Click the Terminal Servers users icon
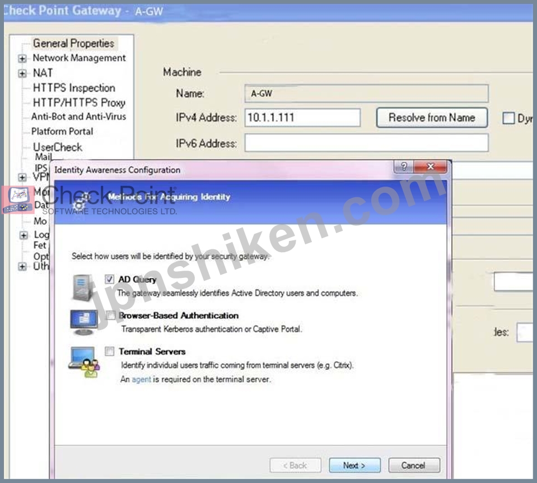Screen dimensions: 537x483 [84, 362]
